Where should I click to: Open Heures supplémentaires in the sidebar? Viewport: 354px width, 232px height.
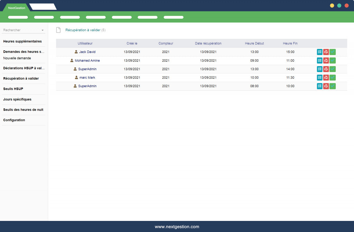22,41
